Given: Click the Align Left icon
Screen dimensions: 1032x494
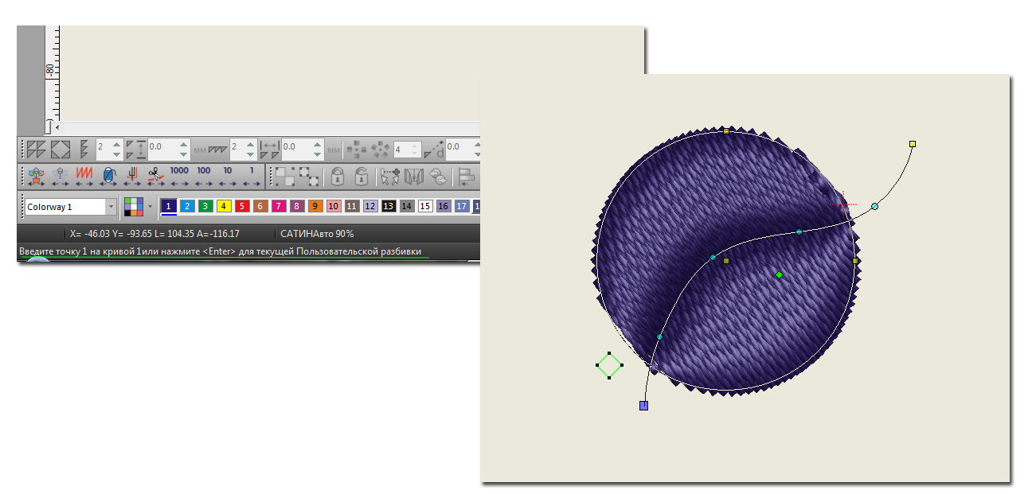Looking at the screenshot, I should 467,177.
